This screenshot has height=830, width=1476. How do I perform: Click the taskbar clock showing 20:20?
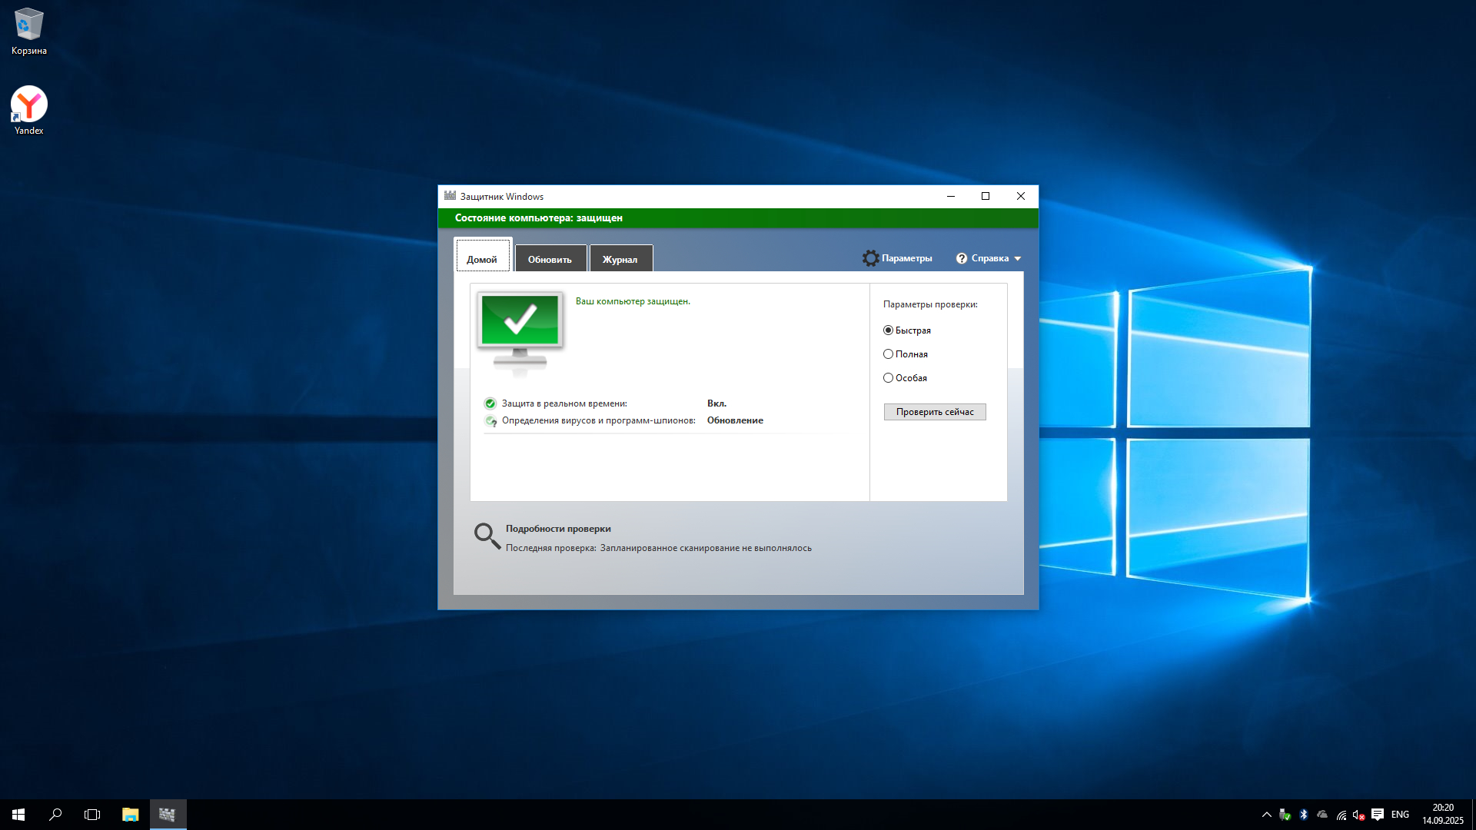1442,815
